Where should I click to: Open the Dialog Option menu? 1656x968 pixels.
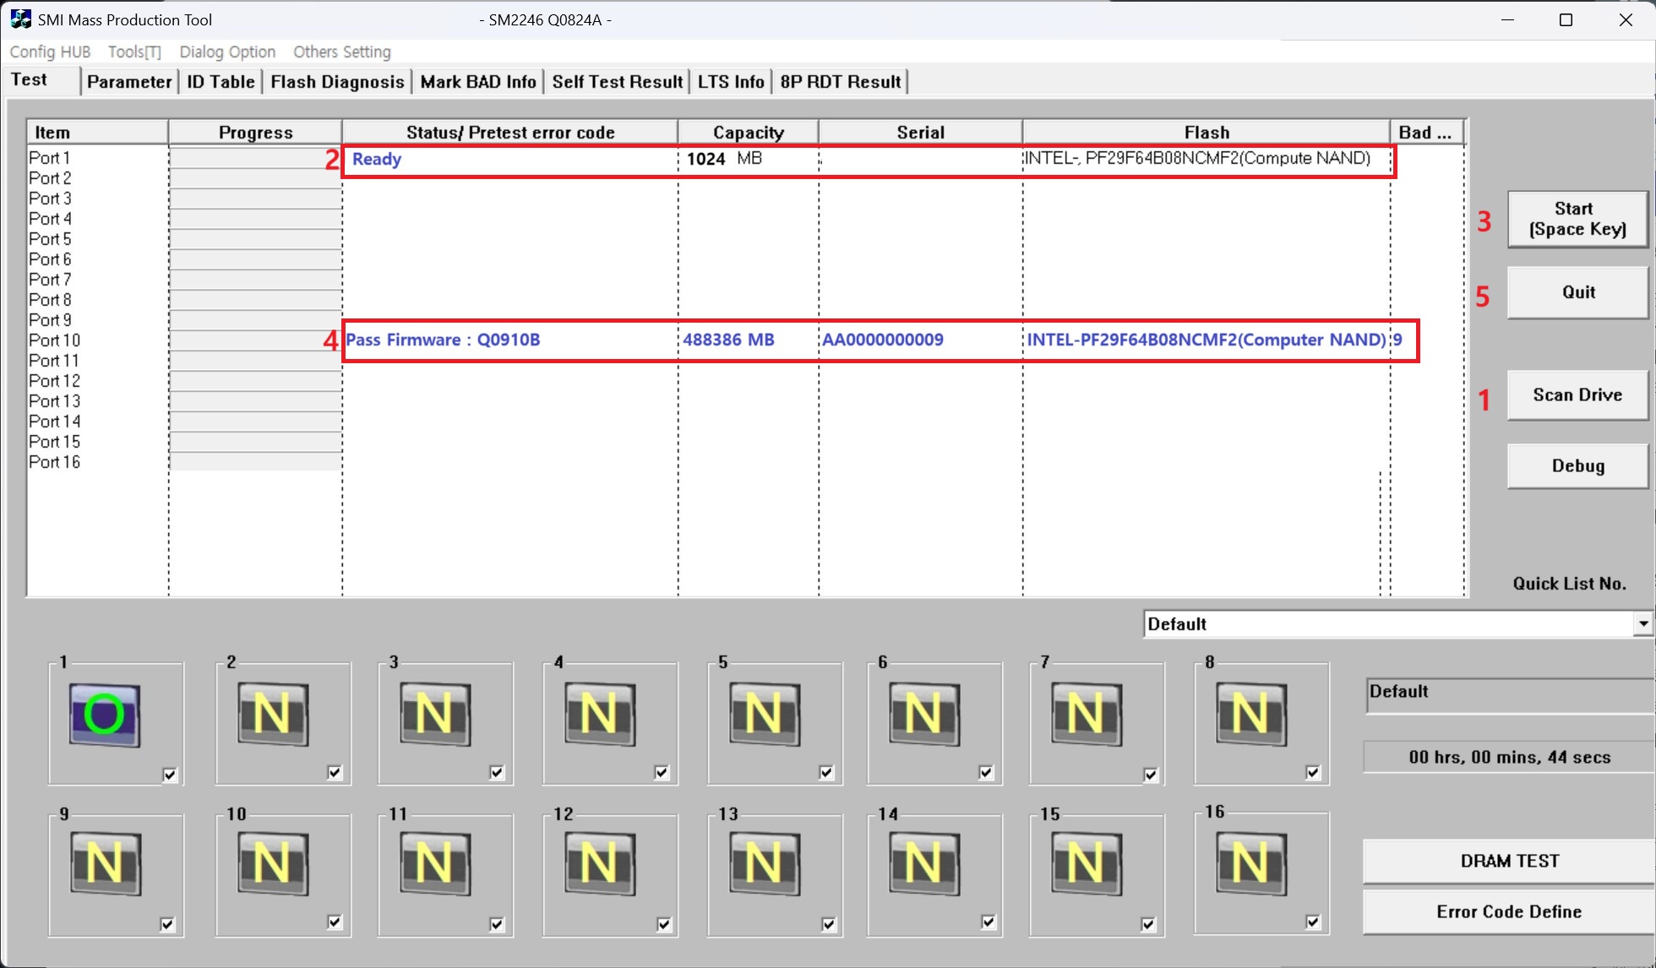tap(227, 52)
